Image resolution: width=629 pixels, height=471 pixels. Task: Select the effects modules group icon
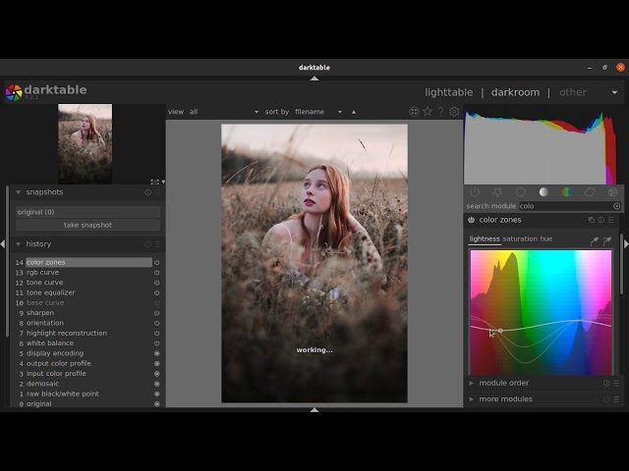click(612, 192)
